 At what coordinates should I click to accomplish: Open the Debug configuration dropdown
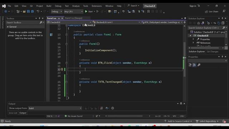click(x=57, y=11)
